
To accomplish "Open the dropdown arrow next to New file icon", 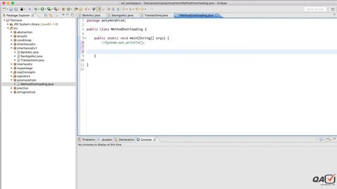I will pyautogui.click(x=7, y=9).
